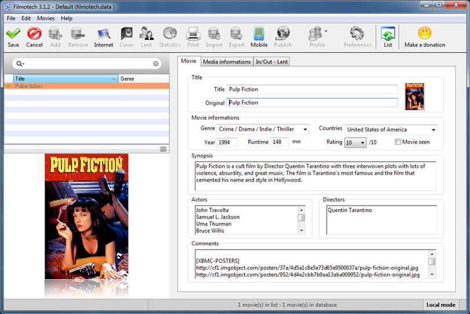Image resolution: width=470 pixels, height=314 pixels.
Task: Select actor Samuel L. Jackson
Action: (218, 217)
